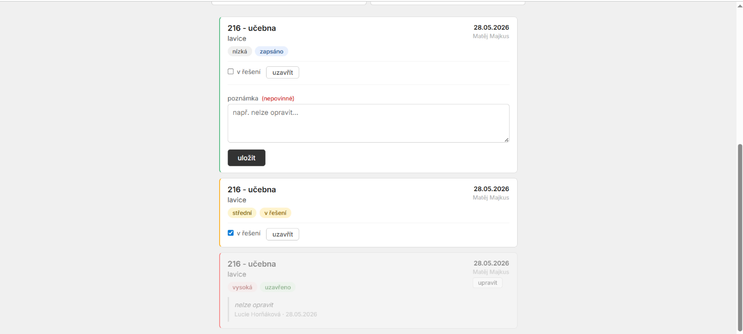Click "uzavřít" on the low-priority report
743x334 pixels.
click(x=283, y=73)
